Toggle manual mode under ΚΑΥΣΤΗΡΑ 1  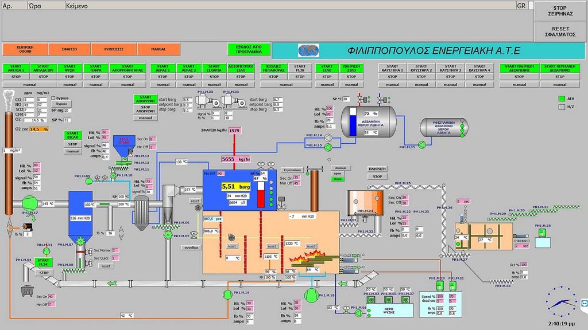coord(392,85)
